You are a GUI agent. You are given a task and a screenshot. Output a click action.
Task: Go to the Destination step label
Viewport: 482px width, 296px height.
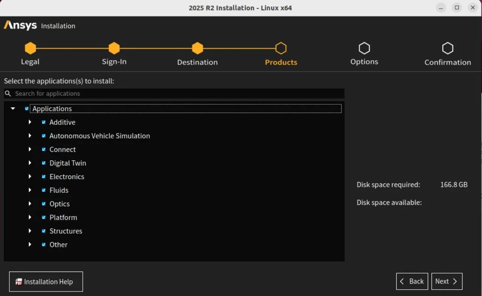click(x=198, y=62)
